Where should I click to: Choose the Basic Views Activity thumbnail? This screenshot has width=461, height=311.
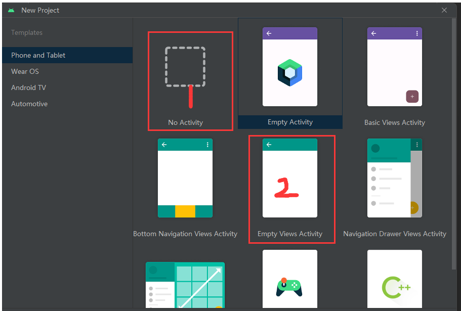pos(395,67)
